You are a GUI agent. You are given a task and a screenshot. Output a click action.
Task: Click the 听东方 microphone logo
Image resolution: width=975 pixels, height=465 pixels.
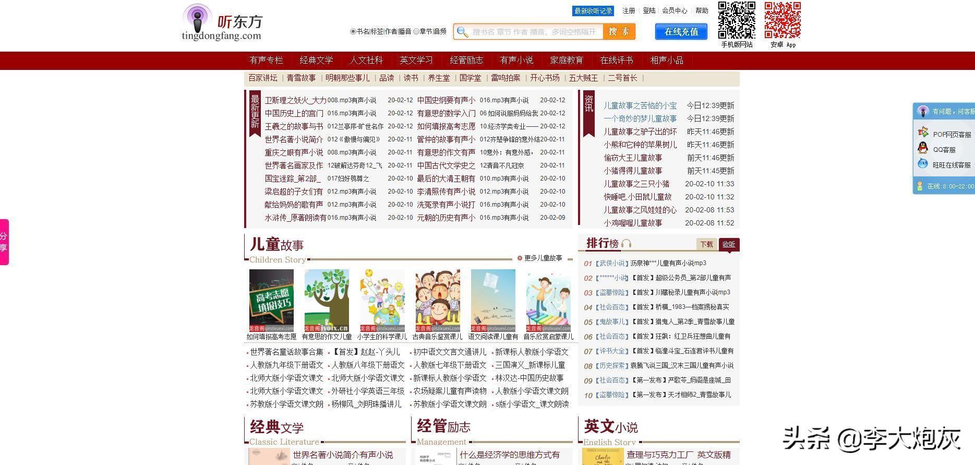[197, 19]
